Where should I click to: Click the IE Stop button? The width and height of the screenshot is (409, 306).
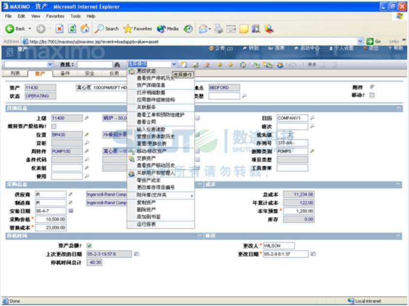60,29
